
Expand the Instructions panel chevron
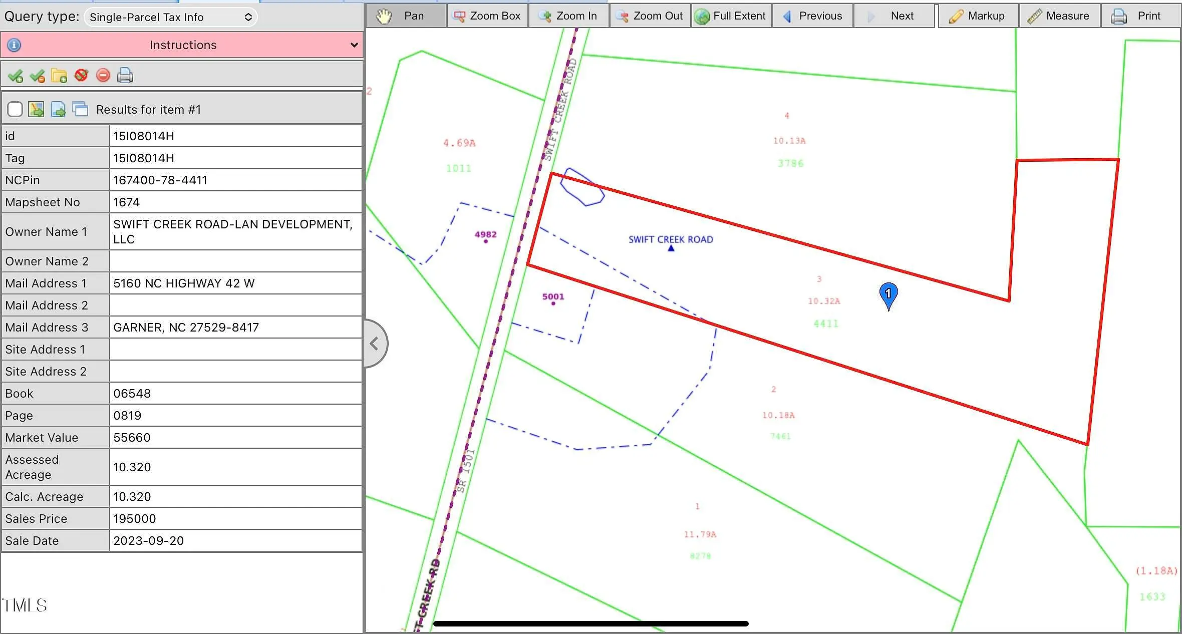click(354, 45)
